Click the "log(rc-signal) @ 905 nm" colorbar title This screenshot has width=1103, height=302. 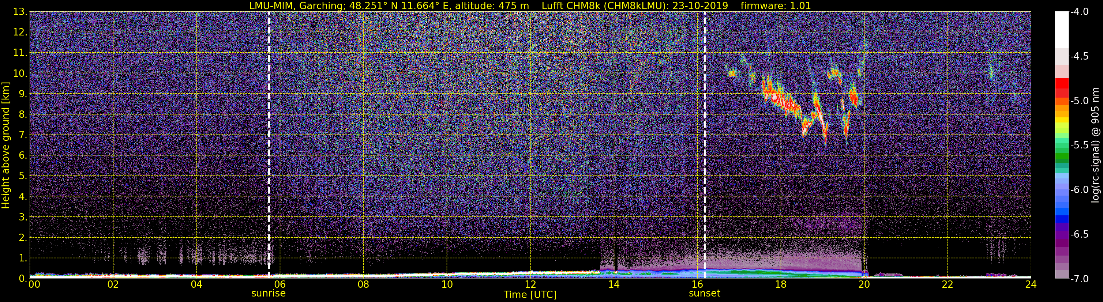coord(1096,145)
